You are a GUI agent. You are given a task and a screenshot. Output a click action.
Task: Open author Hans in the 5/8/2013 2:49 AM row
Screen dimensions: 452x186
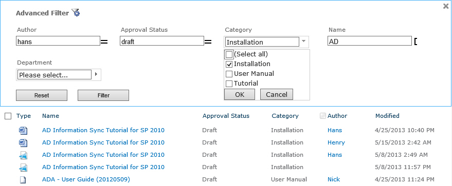[335, 155]
